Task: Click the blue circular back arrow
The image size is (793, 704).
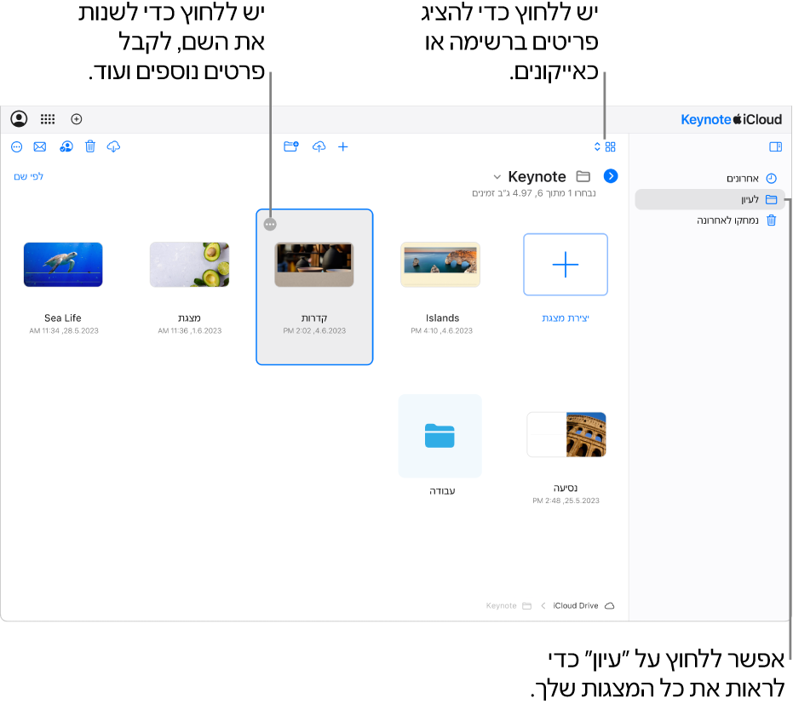Action: (611, 176)
